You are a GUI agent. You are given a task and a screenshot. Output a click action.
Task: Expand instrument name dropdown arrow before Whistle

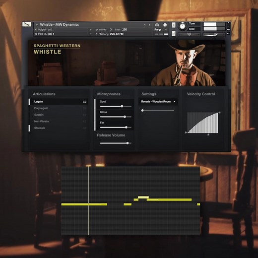pos(37,25)
